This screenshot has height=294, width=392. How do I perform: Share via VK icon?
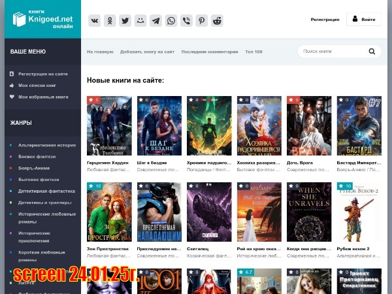pyautogui.click(x=95, y=20)
